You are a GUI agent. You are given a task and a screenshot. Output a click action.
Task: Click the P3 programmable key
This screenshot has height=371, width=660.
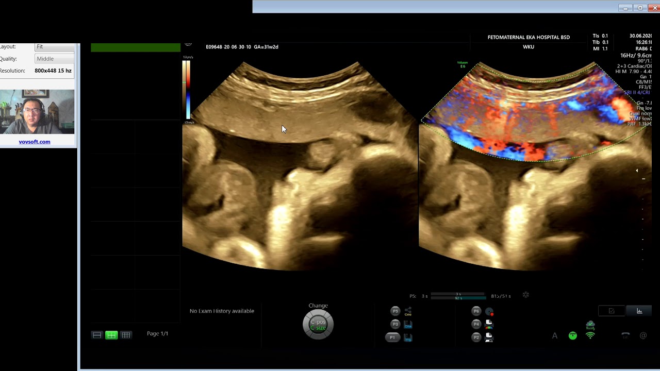click(x=395, y=324)
